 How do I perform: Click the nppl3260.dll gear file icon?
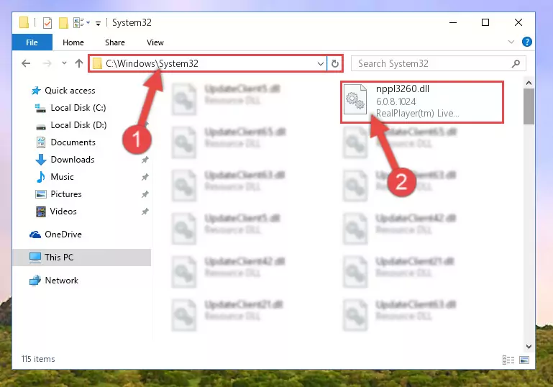(x=355, y=100)
